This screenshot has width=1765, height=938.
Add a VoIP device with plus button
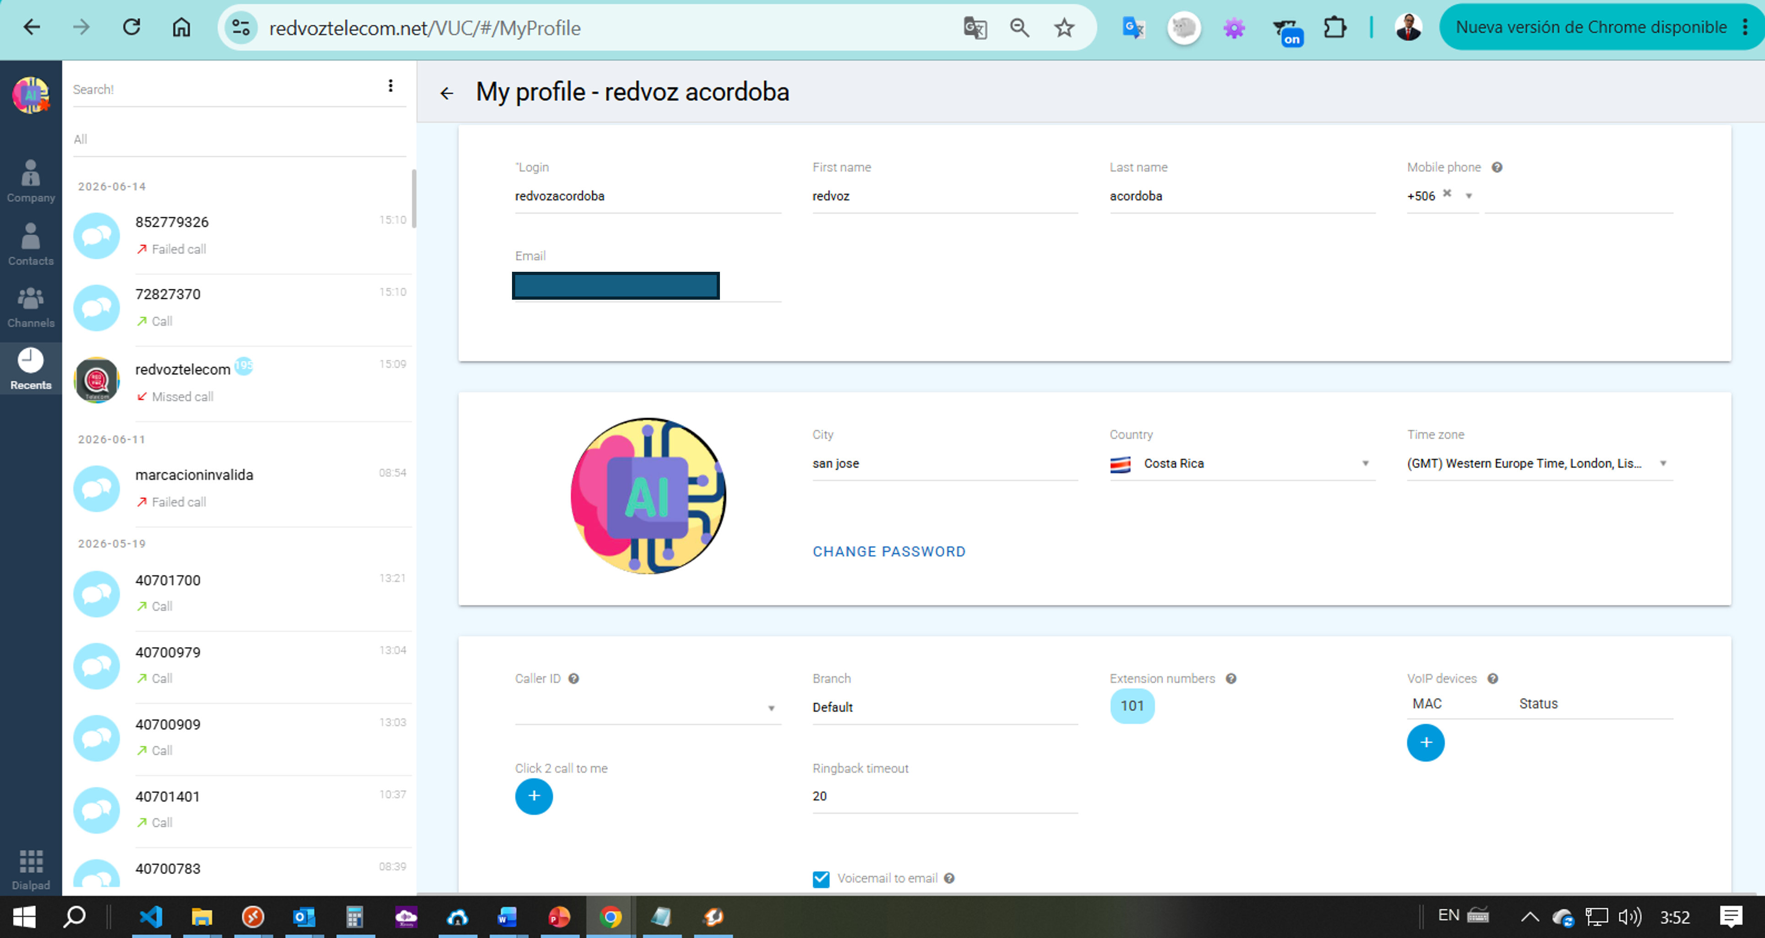coord(1426,743)
